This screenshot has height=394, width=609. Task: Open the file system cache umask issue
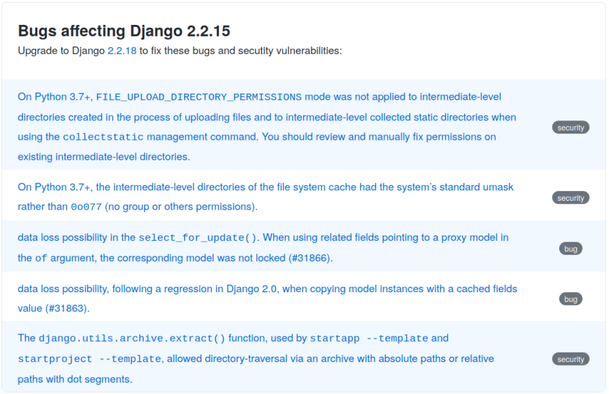point(265,197)
